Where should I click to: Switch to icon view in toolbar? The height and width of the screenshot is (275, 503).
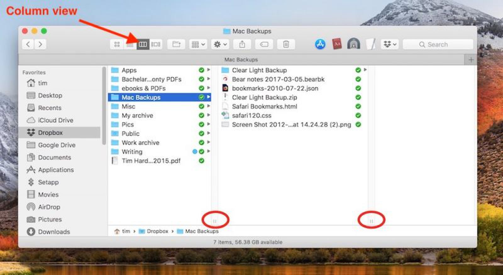[x=117, y=45]
